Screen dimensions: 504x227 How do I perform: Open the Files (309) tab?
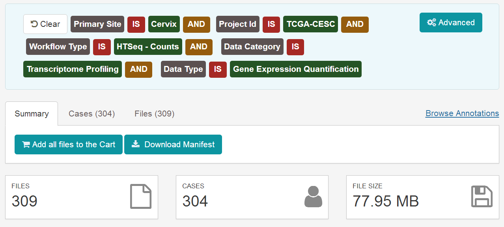[154, 114]
